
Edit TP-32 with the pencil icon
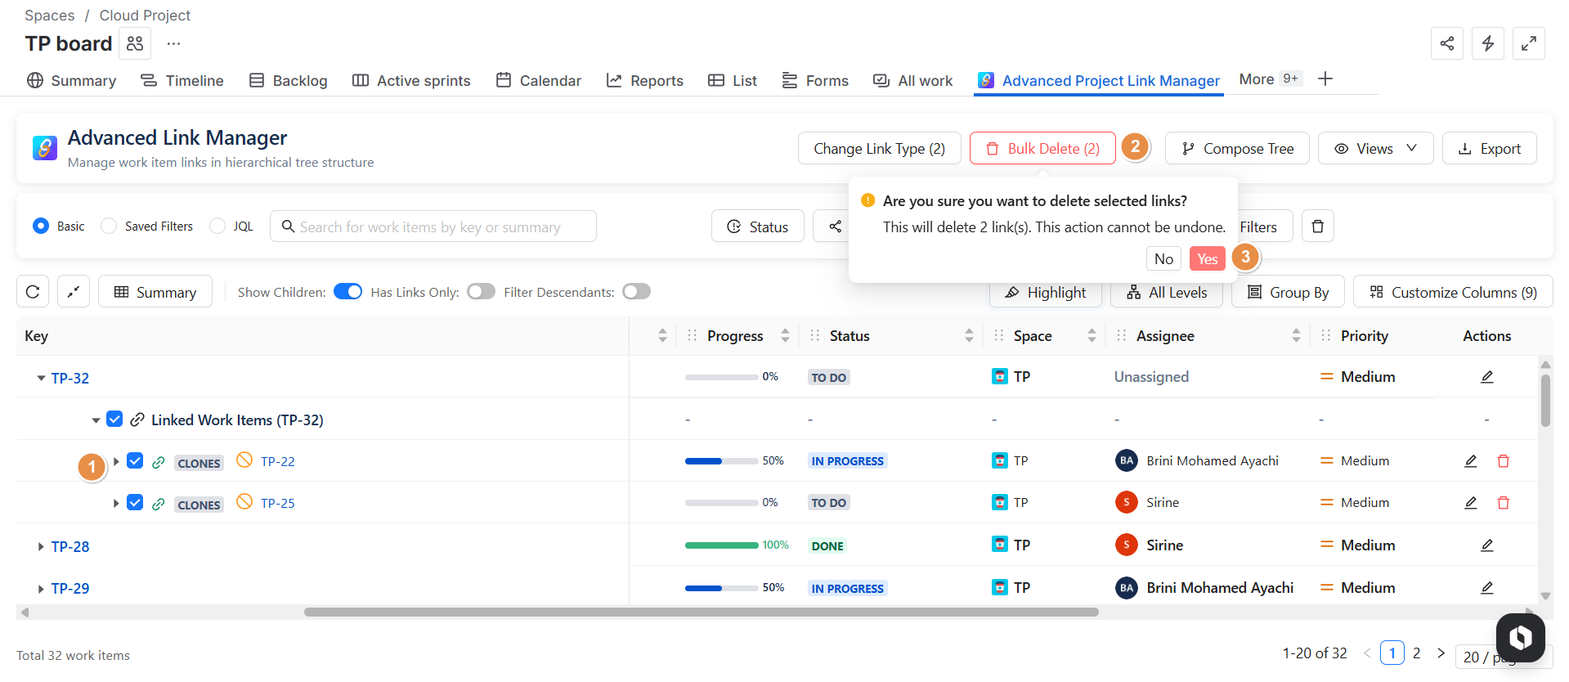point(1486,377)
